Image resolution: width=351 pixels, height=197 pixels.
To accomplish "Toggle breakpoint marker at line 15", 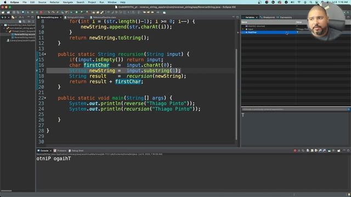I will click(37, 60).
